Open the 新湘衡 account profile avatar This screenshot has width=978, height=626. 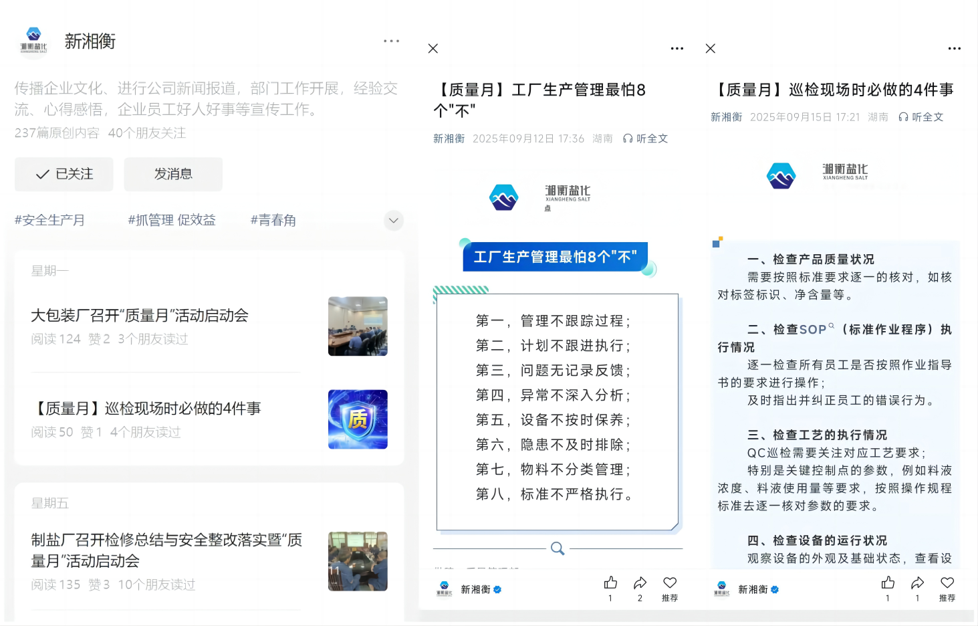(x=33, y=41)
